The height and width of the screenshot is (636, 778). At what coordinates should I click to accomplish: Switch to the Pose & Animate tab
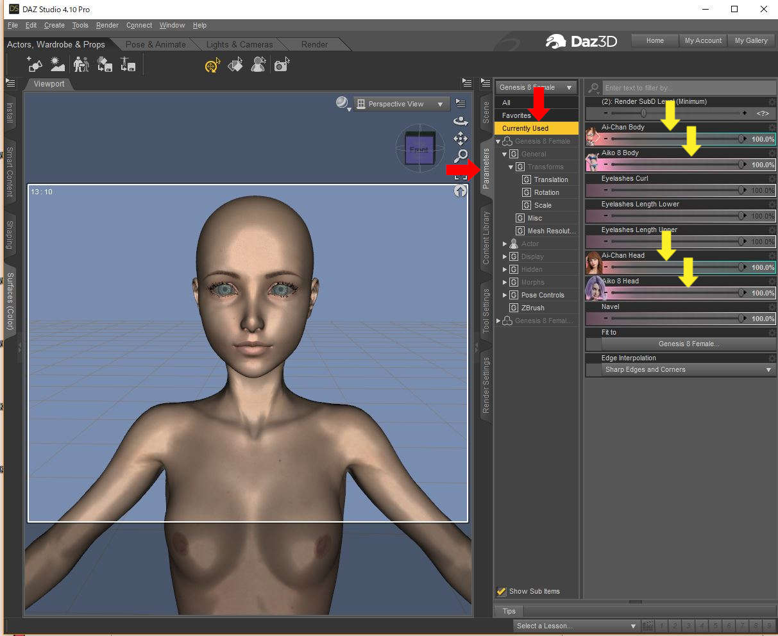[x=156, y=44]
